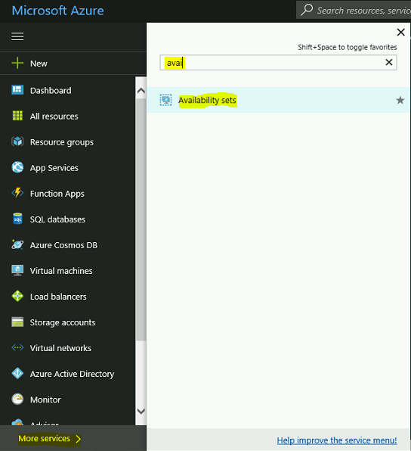
Task: Click the sidebar scroll down arrow
Action: [141, 412]
